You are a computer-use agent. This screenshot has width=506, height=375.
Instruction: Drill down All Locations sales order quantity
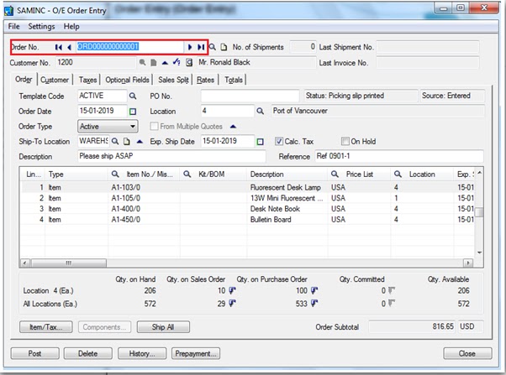[232, 303]
